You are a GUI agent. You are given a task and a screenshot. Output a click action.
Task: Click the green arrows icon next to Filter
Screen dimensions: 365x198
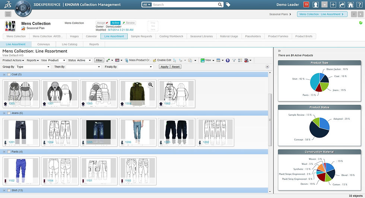(108, 60)
